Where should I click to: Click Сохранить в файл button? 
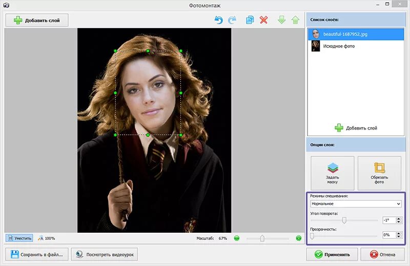tap(37, 254)
